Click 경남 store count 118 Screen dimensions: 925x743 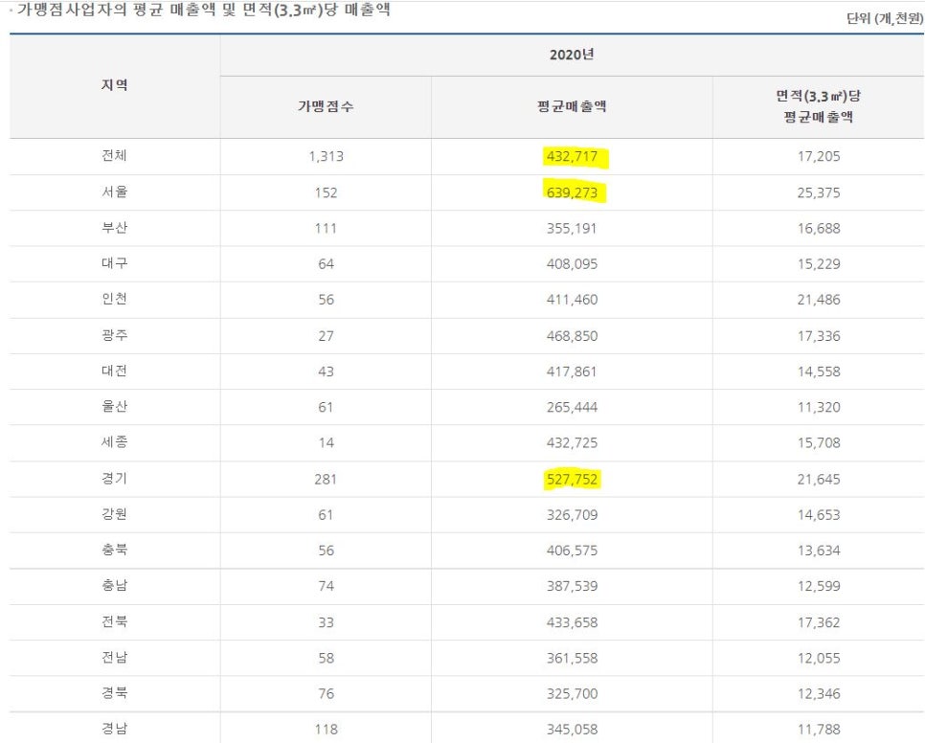coord(326,730)
